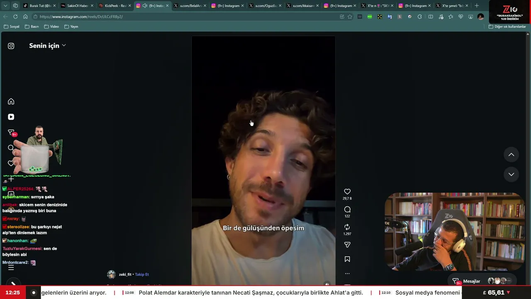The height and width of the screenshot is (299, 531).
Task: Mute the playing Instagram tab via speaker icon
Action: click(x=145, y=6)
